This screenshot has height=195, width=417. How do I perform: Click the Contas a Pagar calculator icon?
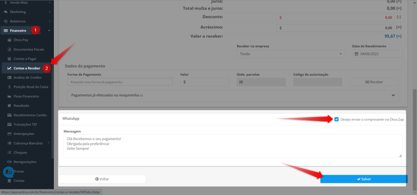tap(9, 59)
